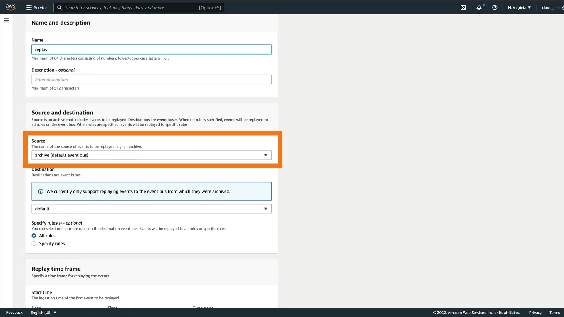564x317 pixels.
Task: Open the English (US) language menu
Action: 43,313
